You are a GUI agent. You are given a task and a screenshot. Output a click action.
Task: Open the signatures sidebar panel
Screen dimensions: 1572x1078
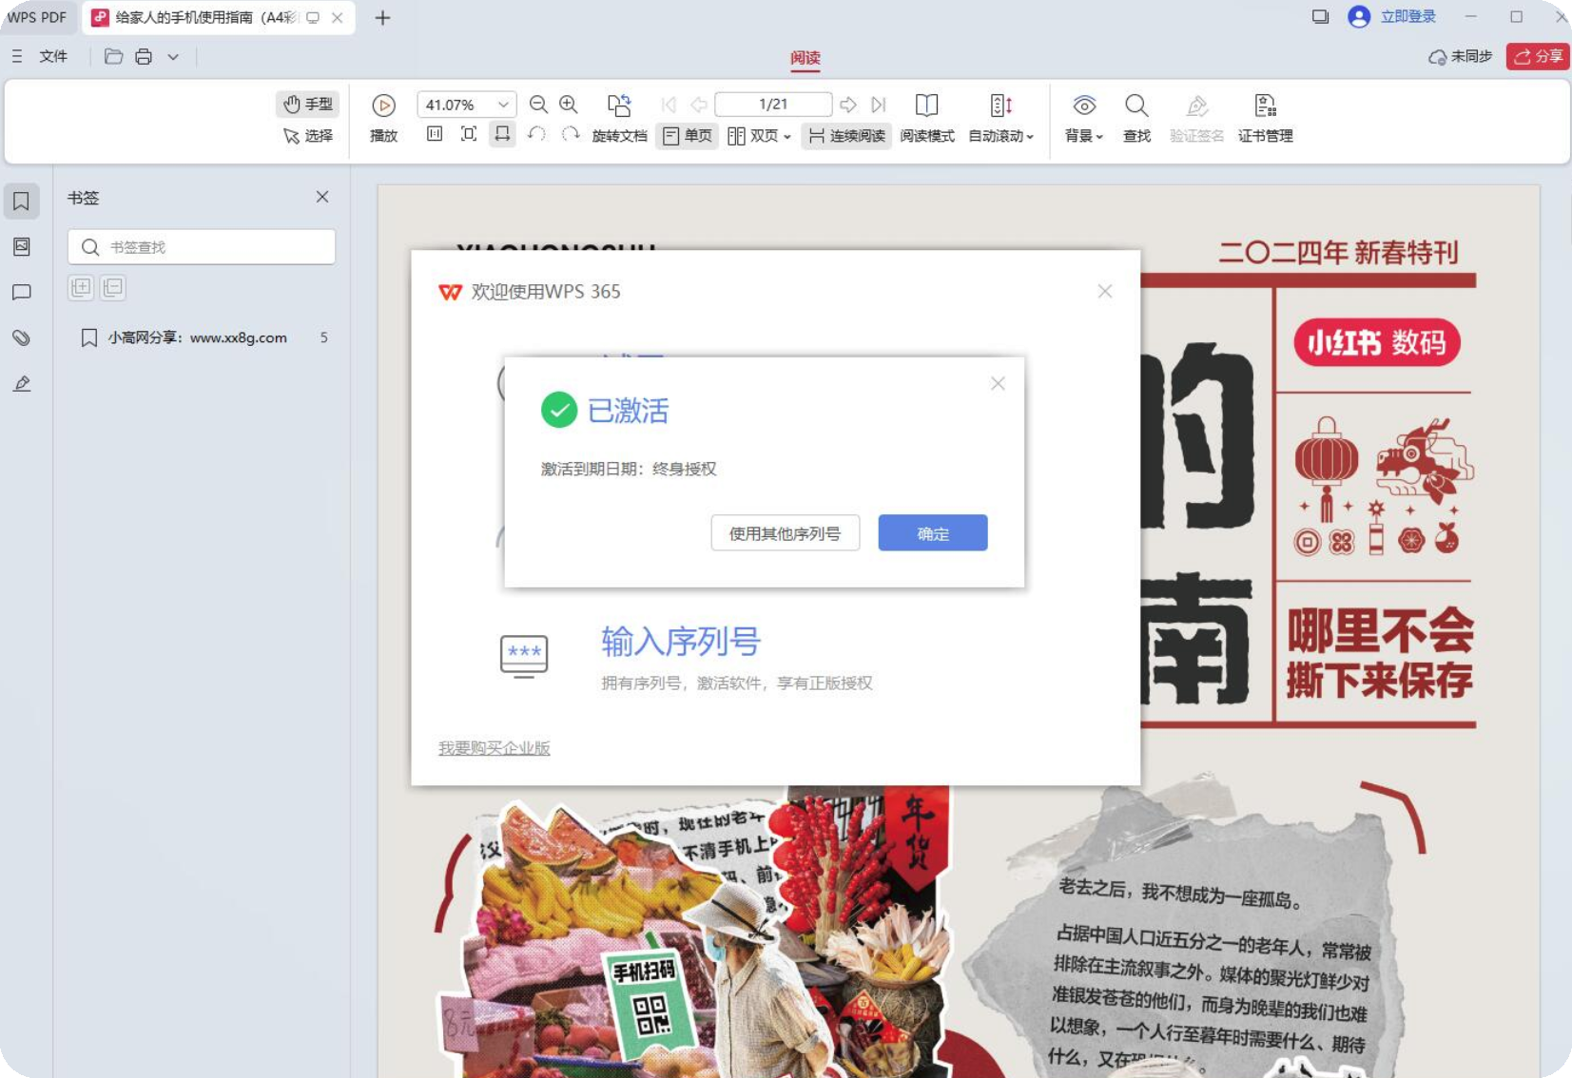[x=21, y=383]
